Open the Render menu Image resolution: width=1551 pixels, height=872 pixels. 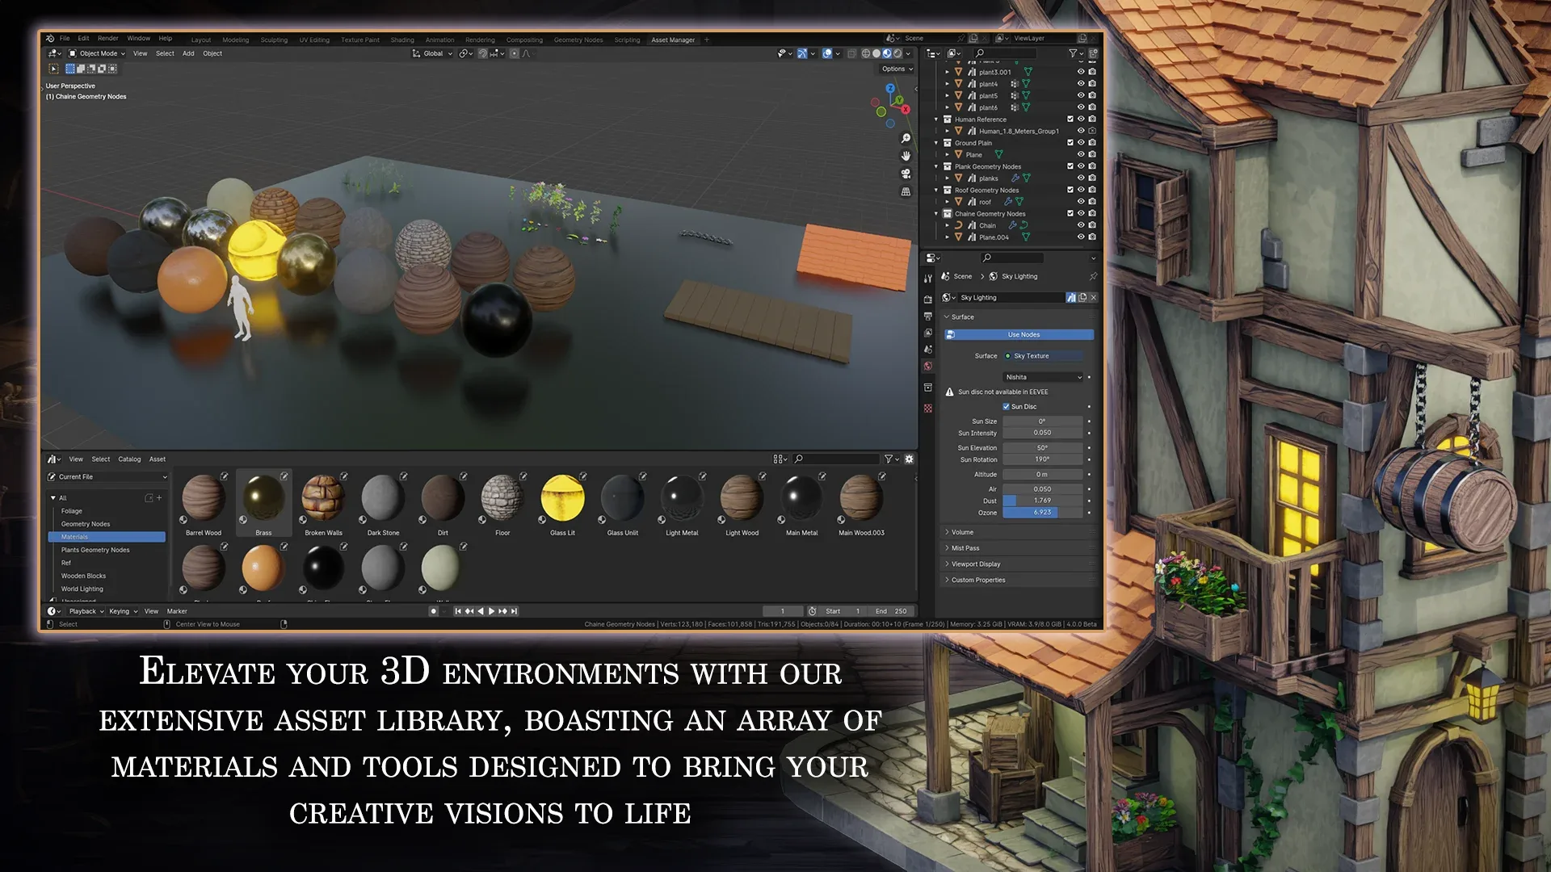click(x=107, y=39)
